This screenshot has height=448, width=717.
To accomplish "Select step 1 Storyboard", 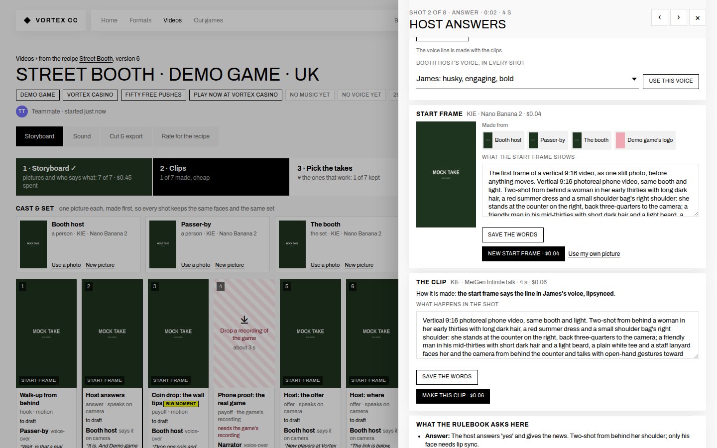I will 84,177.
